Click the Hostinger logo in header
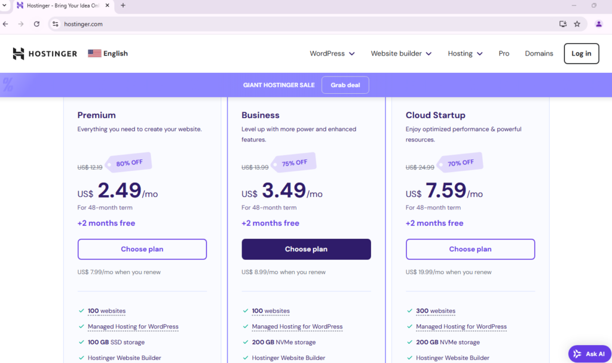This screenshot has height=363, width=612. tap(45, 54)
